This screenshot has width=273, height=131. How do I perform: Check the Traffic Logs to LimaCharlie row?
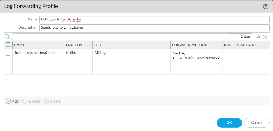click(x=8, y=53)
